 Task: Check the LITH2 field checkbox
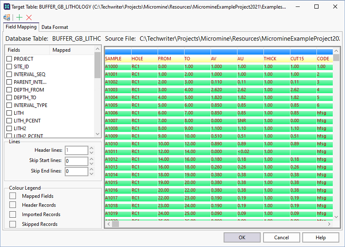click(9, 128)
